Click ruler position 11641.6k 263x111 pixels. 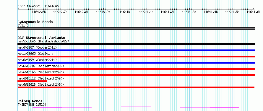(x=254, y=12)
